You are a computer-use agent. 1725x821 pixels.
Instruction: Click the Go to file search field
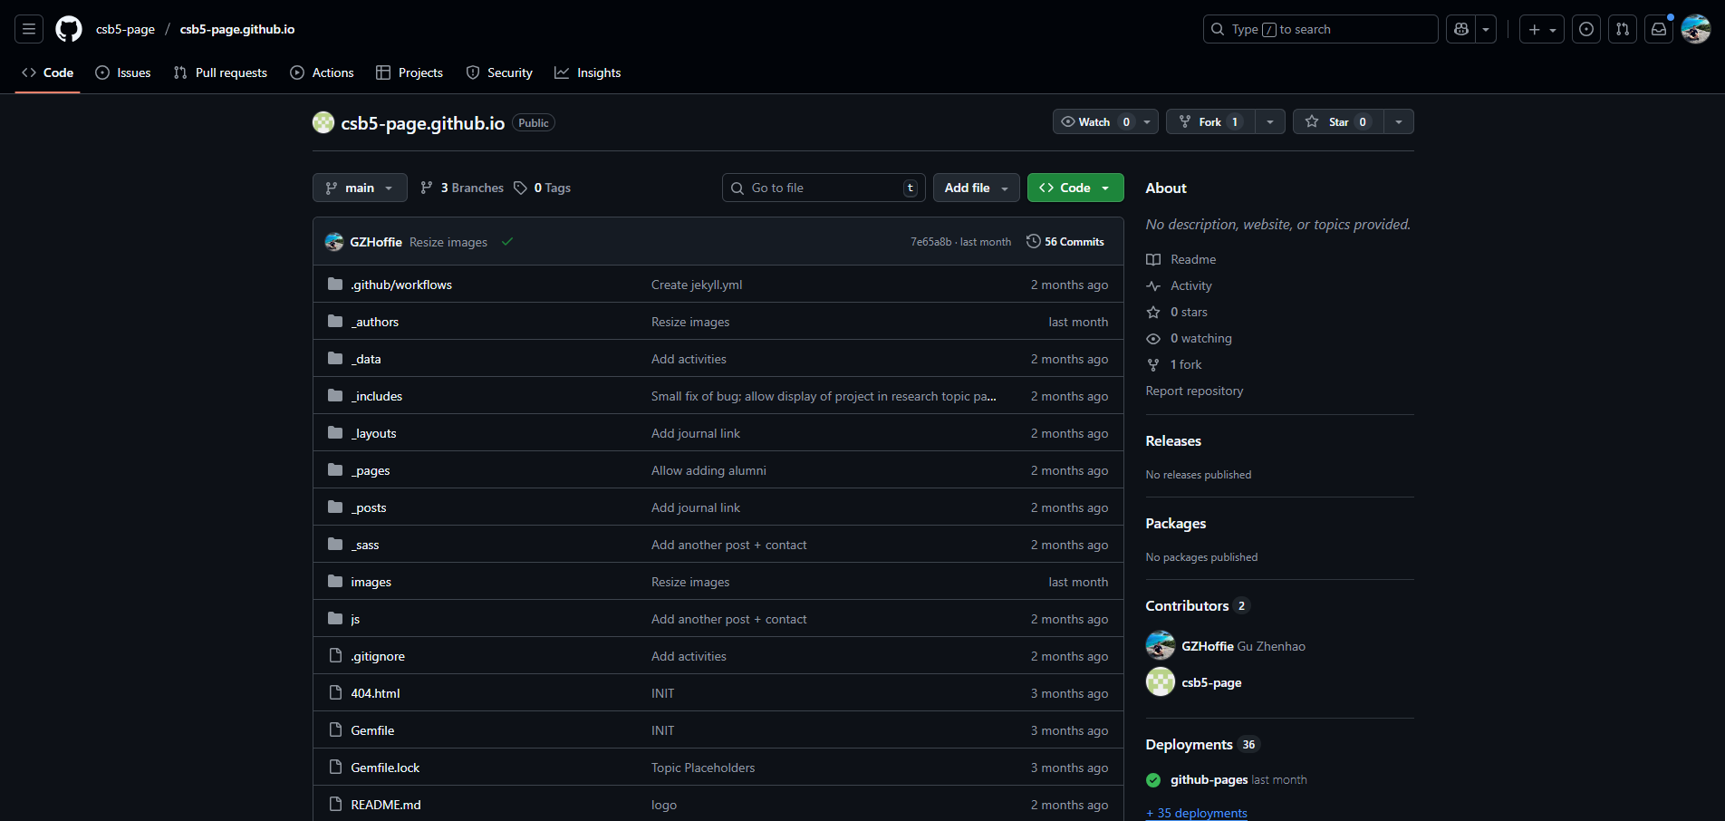pyautogui.click(x=823, y=188)
